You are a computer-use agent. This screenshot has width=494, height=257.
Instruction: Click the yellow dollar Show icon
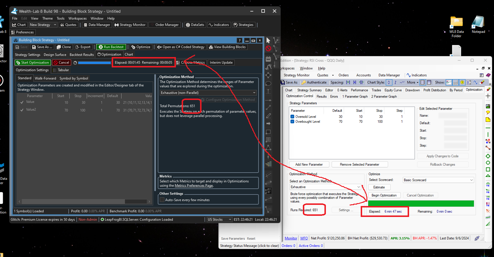462,82
